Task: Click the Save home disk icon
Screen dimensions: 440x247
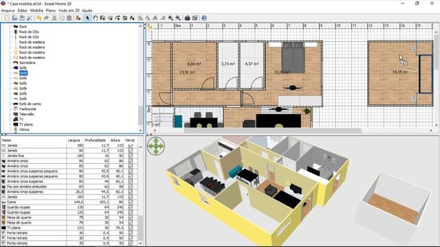Action: coord(22,18)
